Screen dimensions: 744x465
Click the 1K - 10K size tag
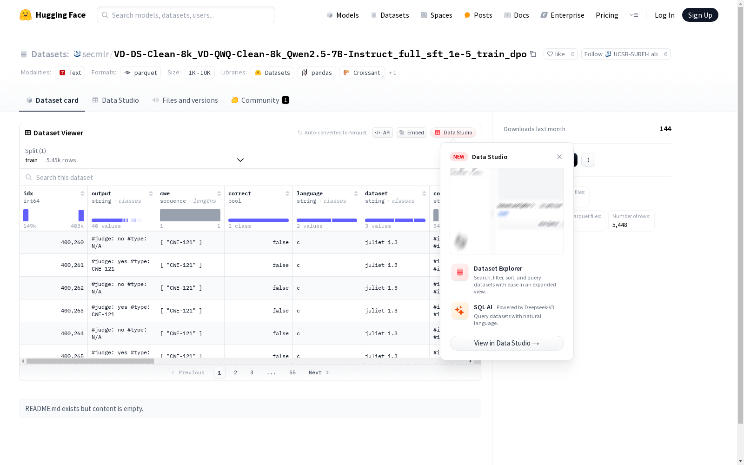click(199, 73)
